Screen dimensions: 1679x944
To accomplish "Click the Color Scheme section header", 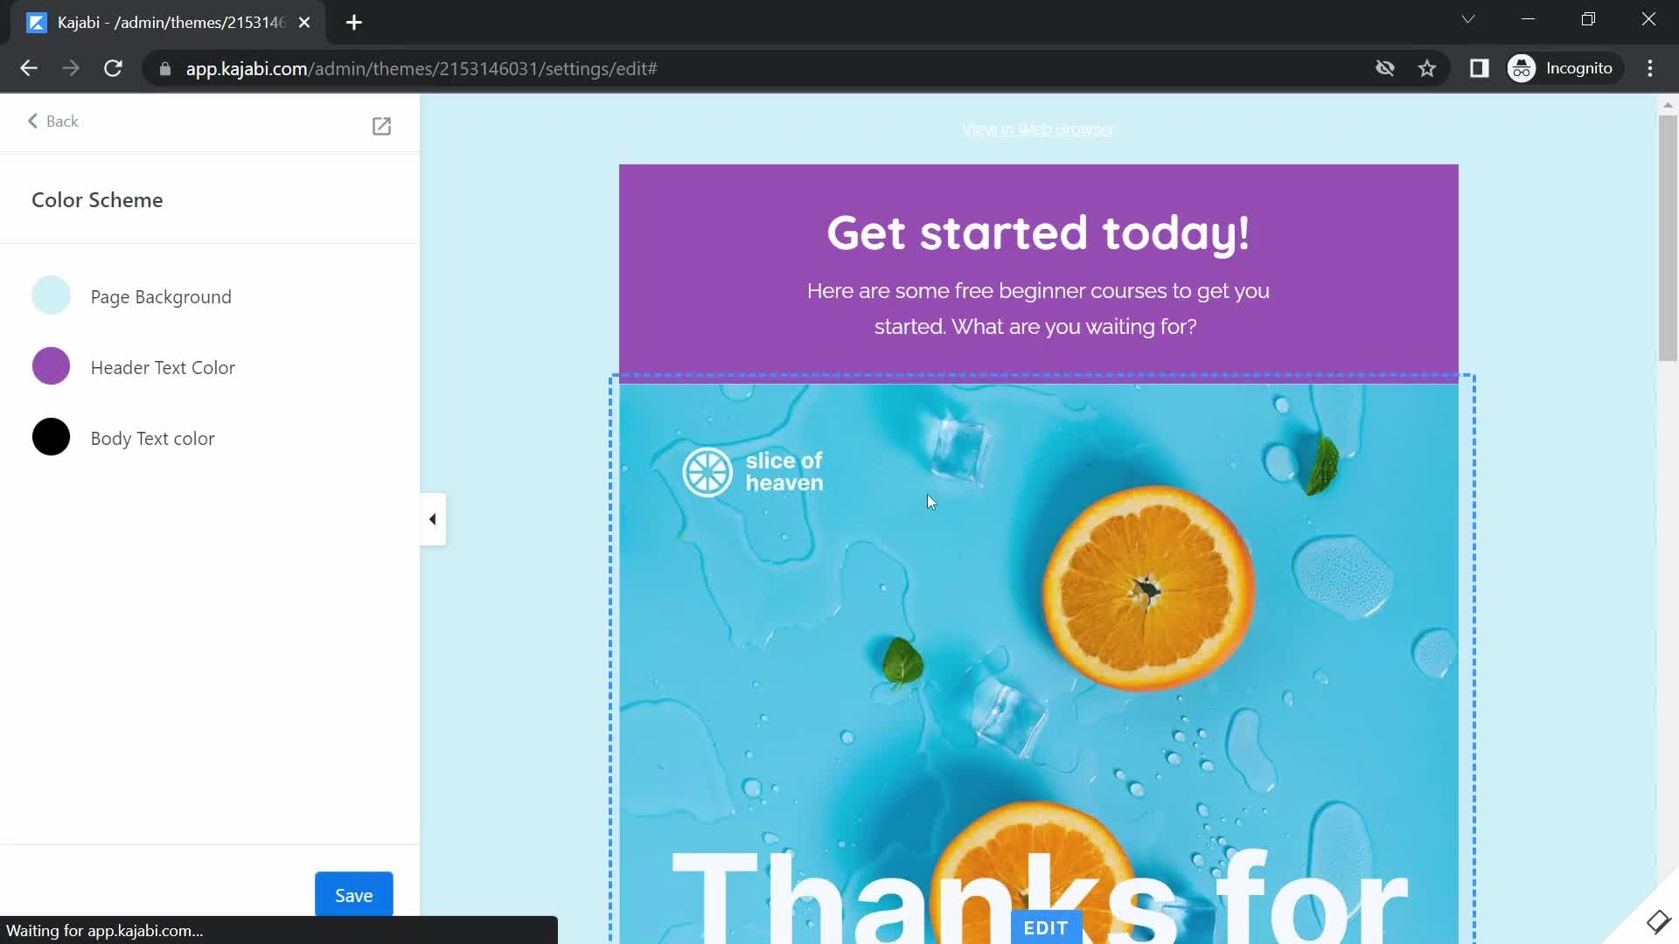I will click(x=97, y=198).
